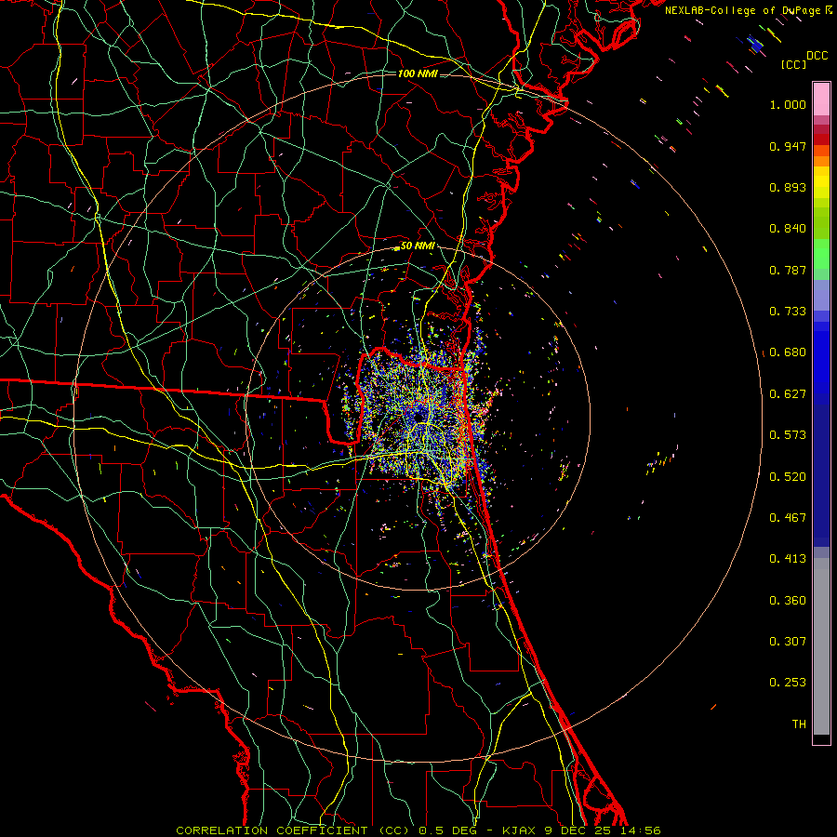
Task: Click the 50 NMI range ring label
Action: click(418, 246)
